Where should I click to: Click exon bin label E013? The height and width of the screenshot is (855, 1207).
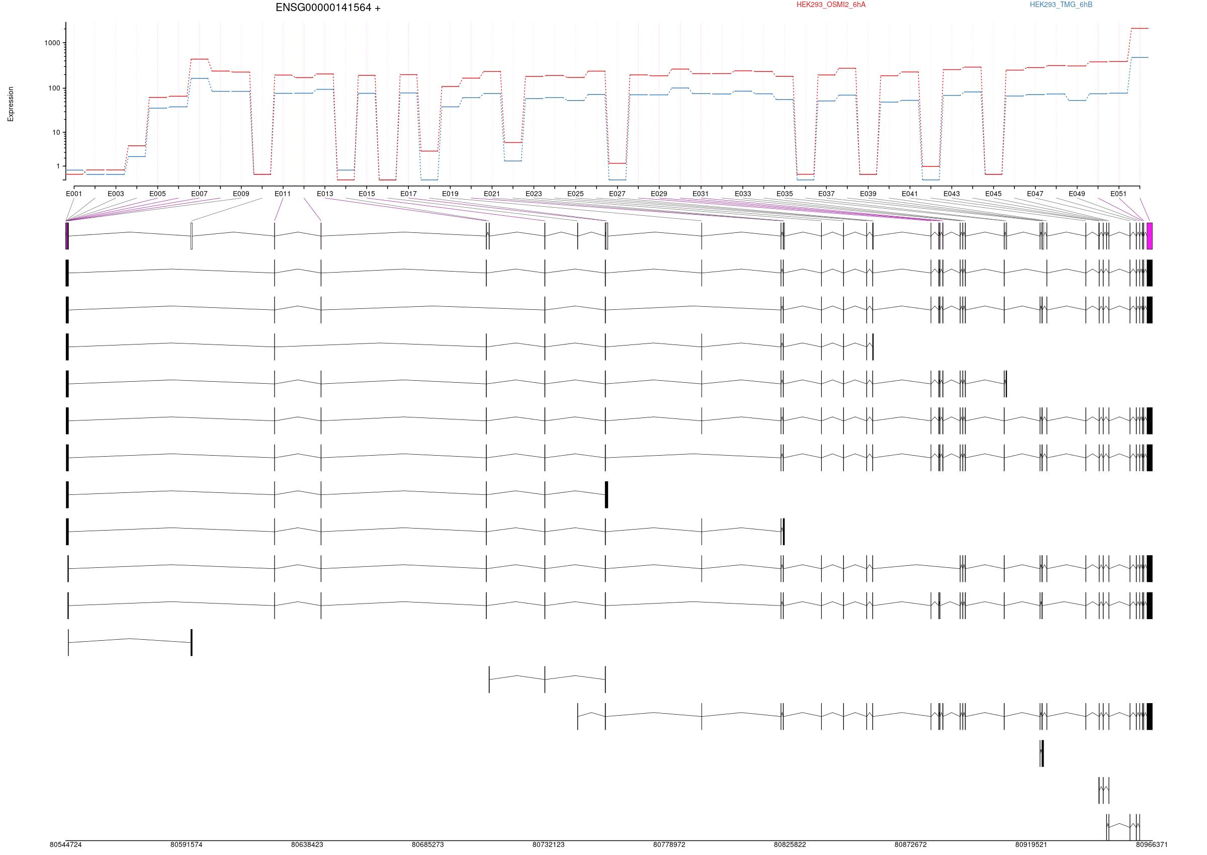point(325,194)
